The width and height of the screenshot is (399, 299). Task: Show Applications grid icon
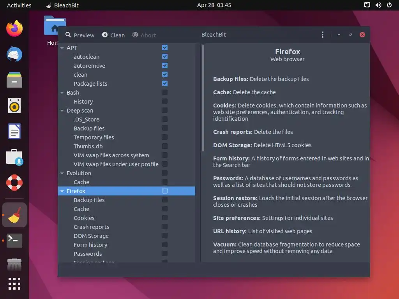[x=14, y=284]
